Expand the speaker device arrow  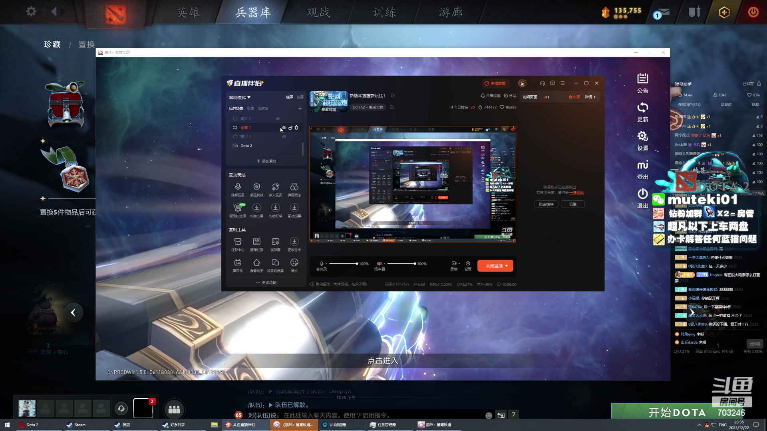click(384, 264)
